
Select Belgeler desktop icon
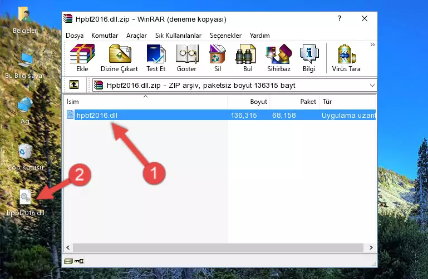click(x=24, y=20)
